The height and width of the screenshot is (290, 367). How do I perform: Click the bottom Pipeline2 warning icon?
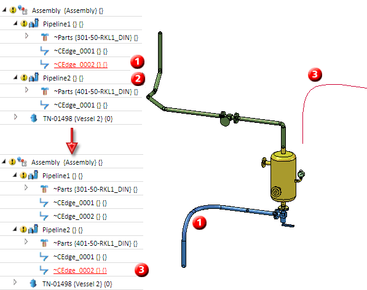tap(23, 229)
